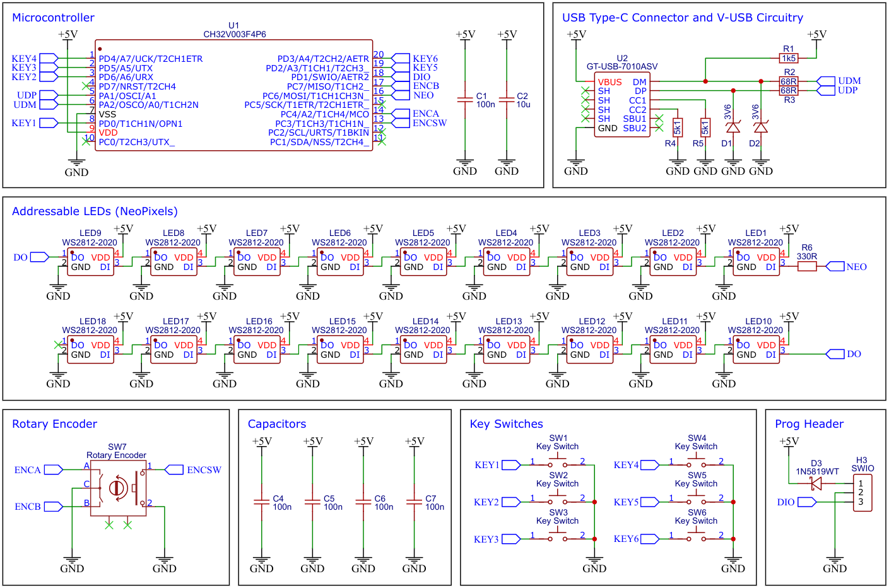Image resolution: width=889 pixels, height=588 pixels.
Task: Select the LED9 WS2812-2020 symbol
Action: click(91, 262)
